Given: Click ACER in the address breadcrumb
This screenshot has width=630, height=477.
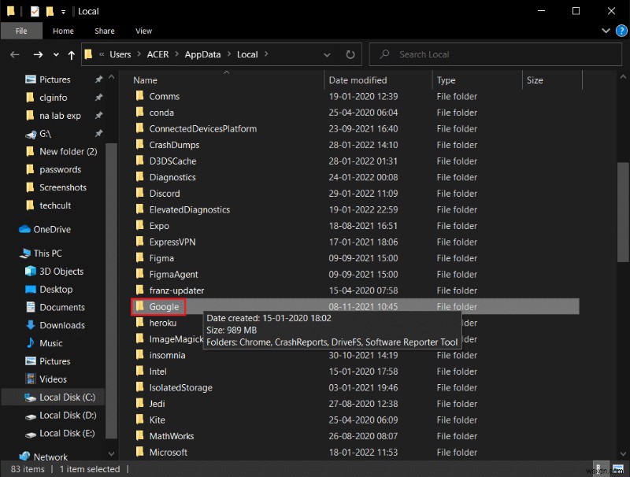Looking at the screenshot, I should pos(157,54).
